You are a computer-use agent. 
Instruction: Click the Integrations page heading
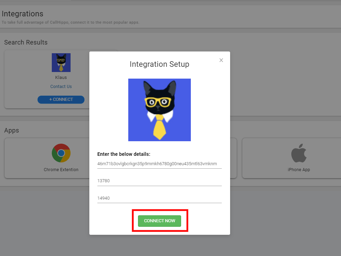pyautogui.click(x=23, y=14)
